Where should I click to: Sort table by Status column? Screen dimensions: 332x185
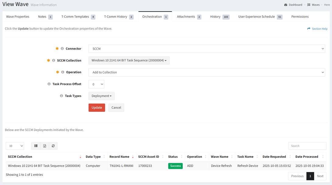point(173,157)
